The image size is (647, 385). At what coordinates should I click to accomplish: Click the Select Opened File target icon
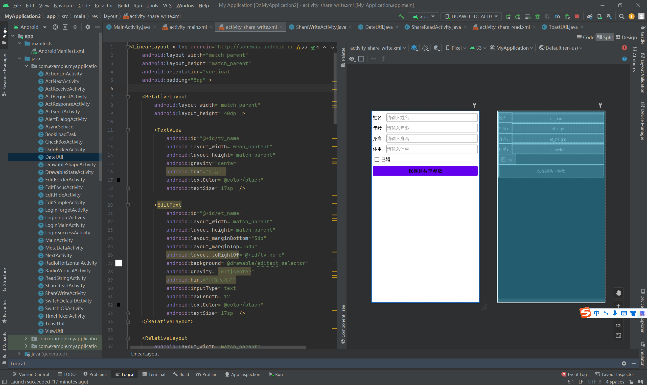[x=55, y=27]
